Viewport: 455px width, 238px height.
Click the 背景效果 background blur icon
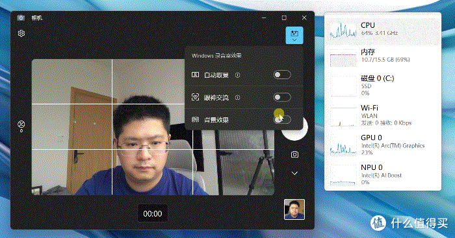point(195,119)
